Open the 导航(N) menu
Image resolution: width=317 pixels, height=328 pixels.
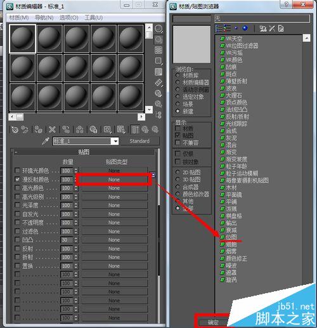[44, 17]
